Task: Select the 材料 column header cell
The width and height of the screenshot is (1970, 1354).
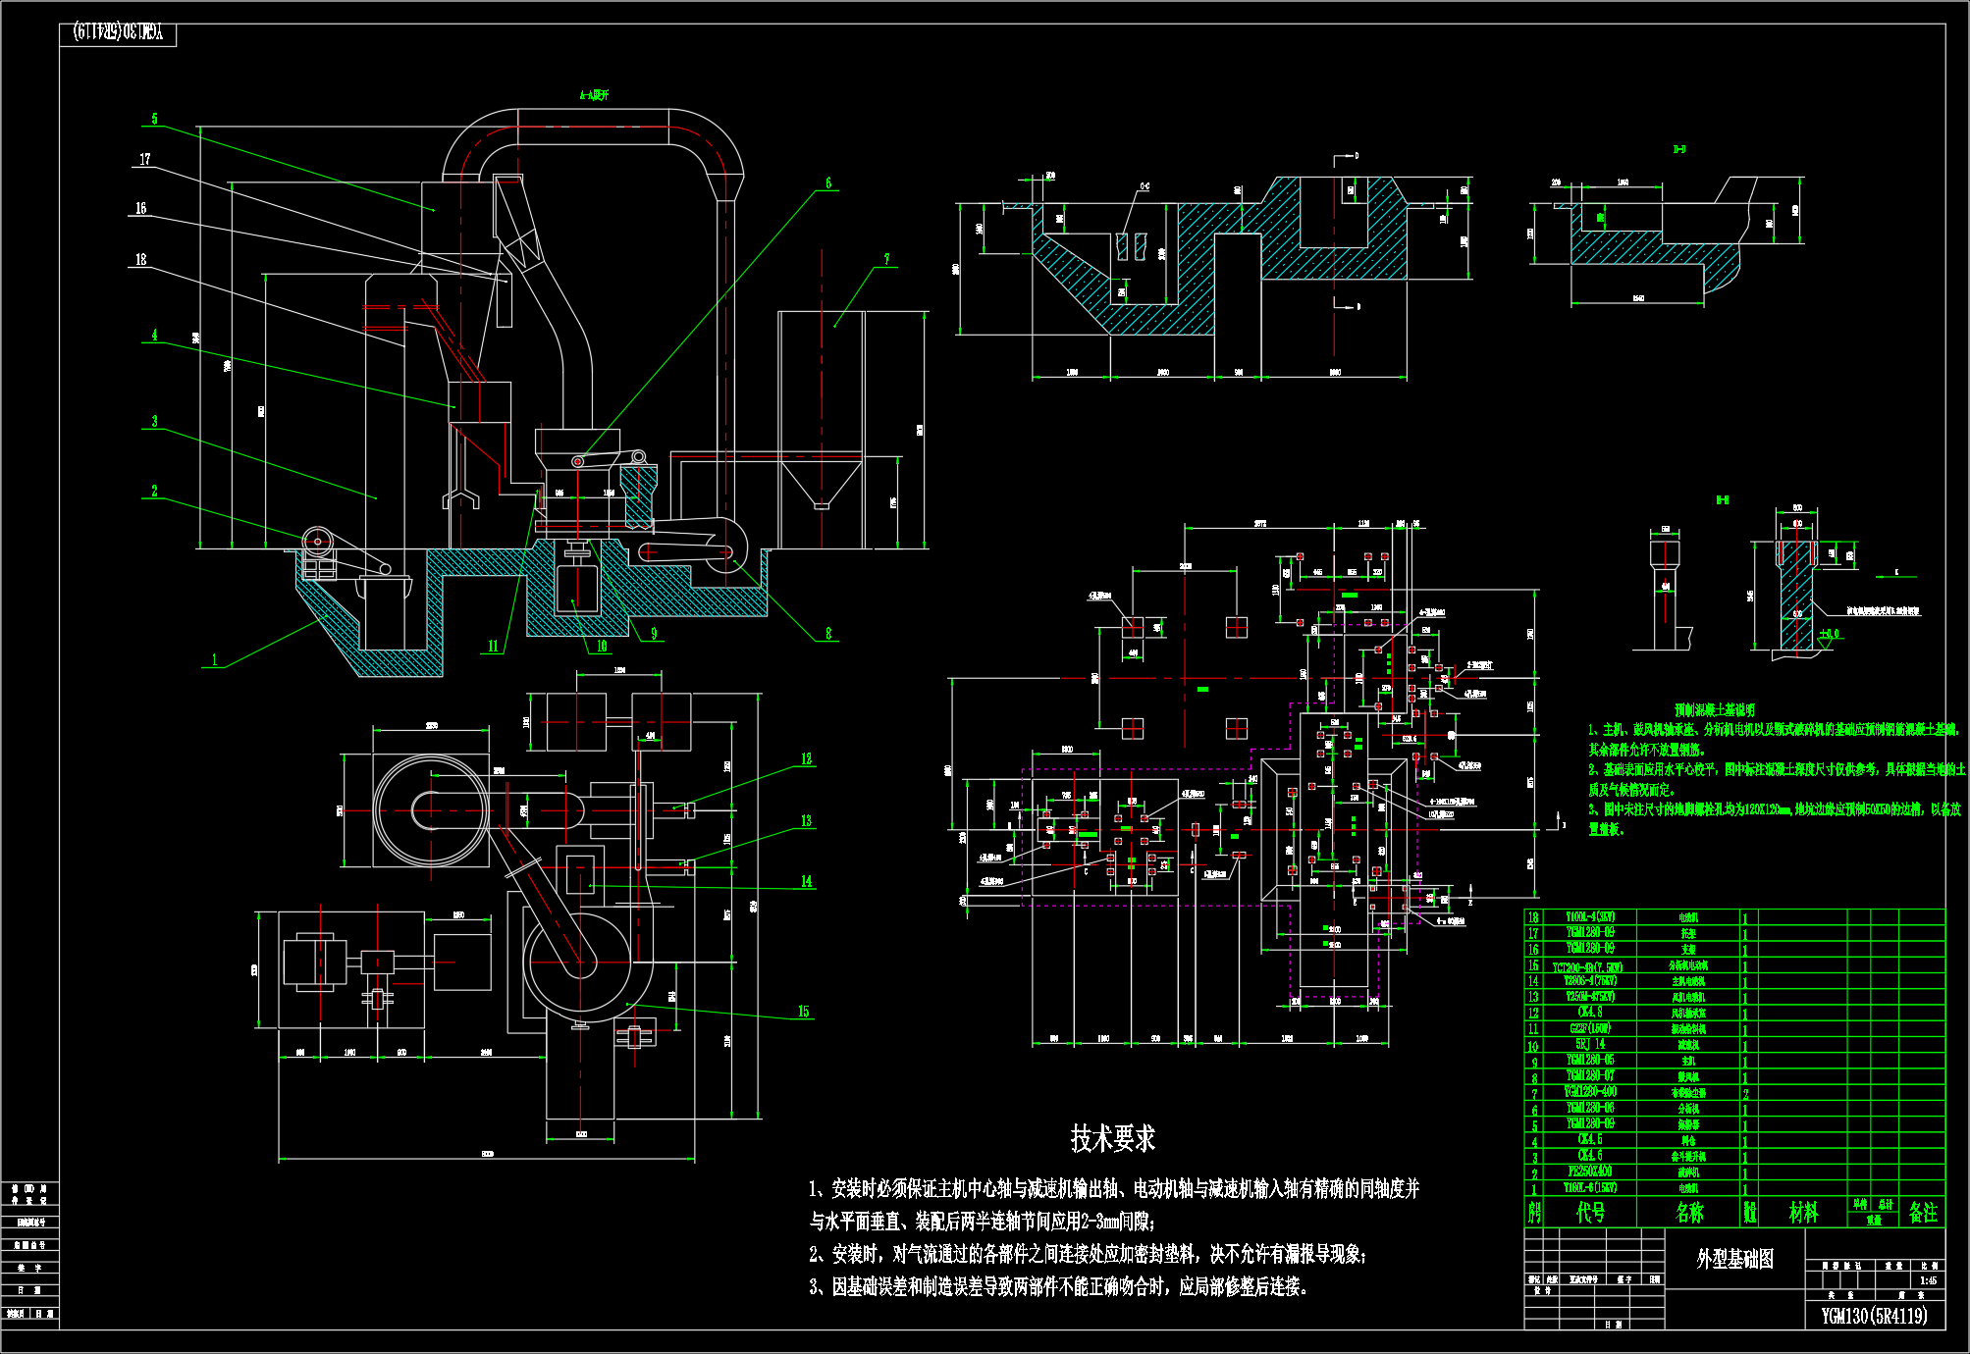Action: [1803, 1213]
